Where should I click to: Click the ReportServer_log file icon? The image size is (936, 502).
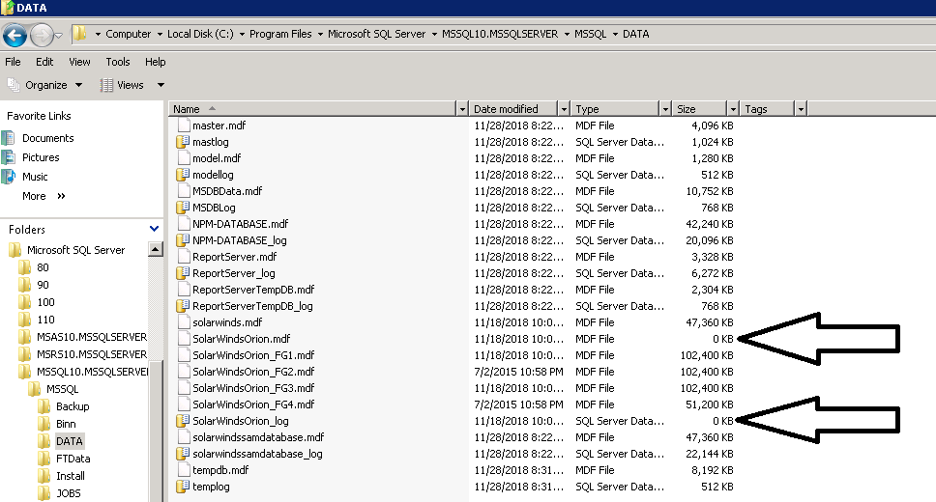coord(183,273)
